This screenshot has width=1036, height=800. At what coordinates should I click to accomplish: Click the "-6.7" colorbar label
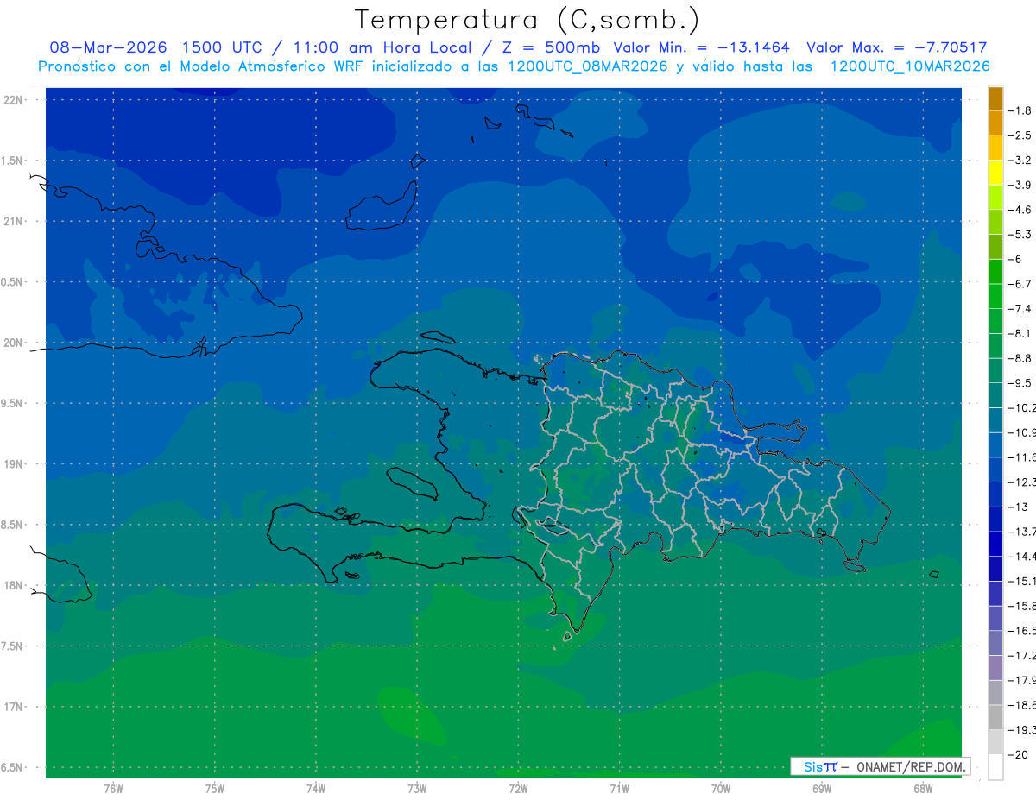point(1020,284)
